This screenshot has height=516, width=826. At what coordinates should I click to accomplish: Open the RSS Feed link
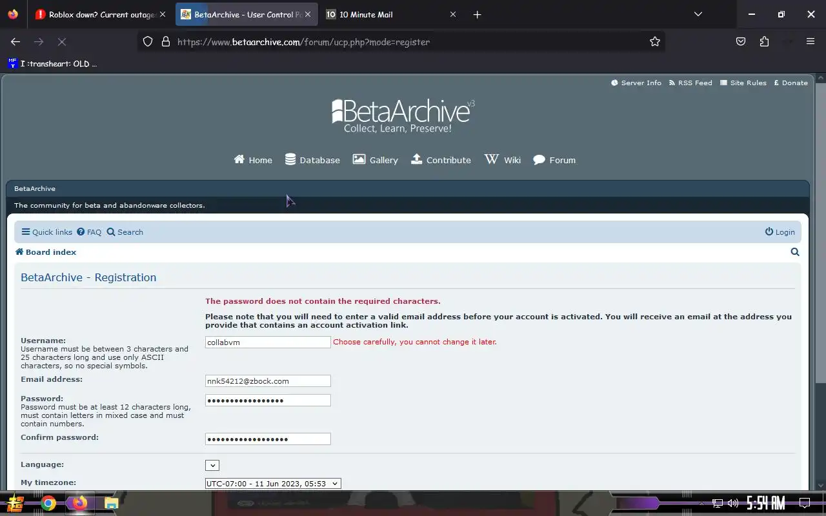[x=690, y=83]
